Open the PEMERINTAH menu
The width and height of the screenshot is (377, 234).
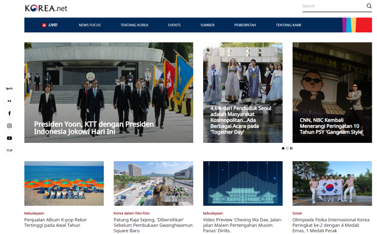(245, 25)
